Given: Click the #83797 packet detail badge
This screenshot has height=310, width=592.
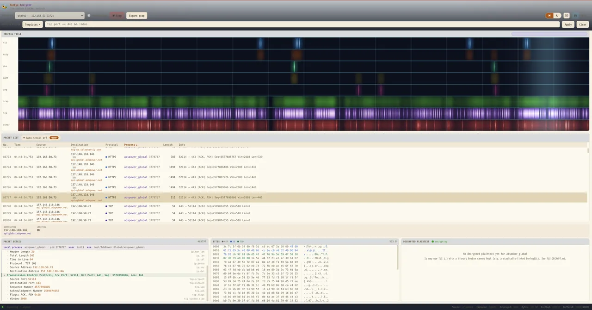Looking at the screenshot, I should coord(202,242).
